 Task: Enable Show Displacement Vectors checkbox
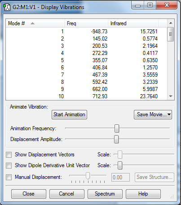pyautogui.click(x=9, y=155)
